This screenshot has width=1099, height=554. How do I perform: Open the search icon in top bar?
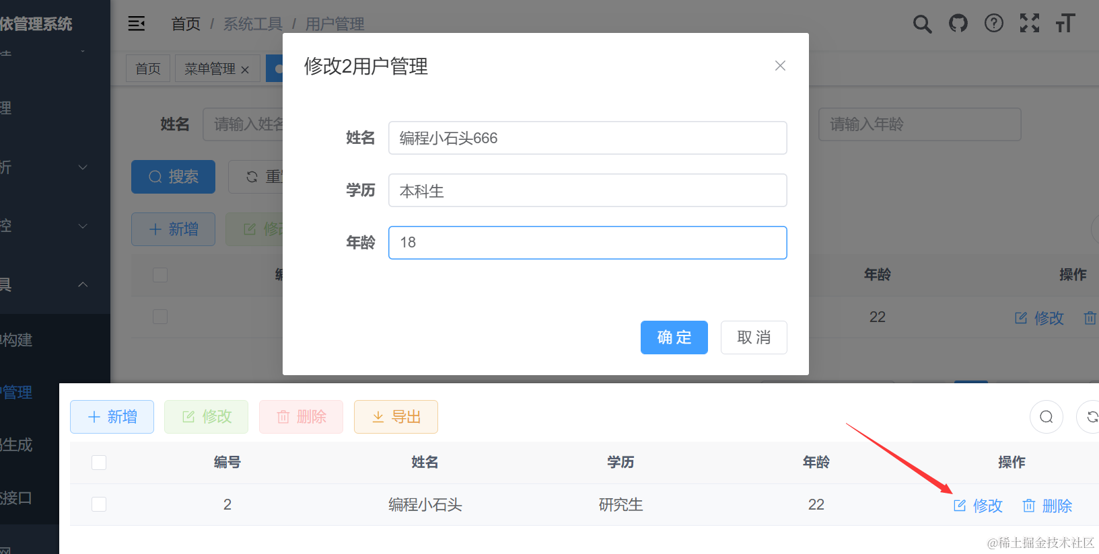[x=922, y=24]
